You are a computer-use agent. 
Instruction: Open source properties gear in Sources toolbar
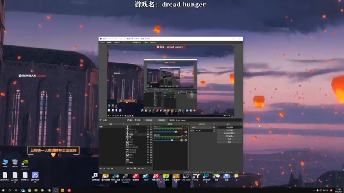135,168
